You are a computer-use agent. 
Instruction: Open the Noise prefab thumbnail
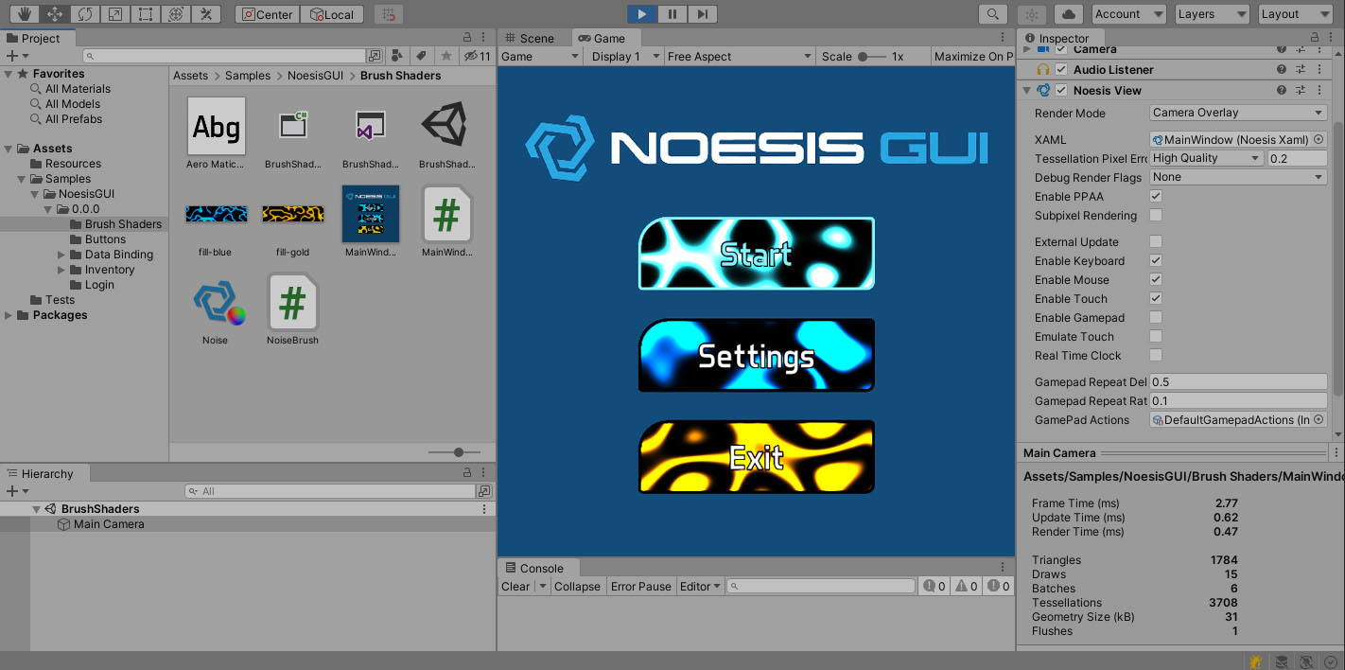click(x=216, y=301)
